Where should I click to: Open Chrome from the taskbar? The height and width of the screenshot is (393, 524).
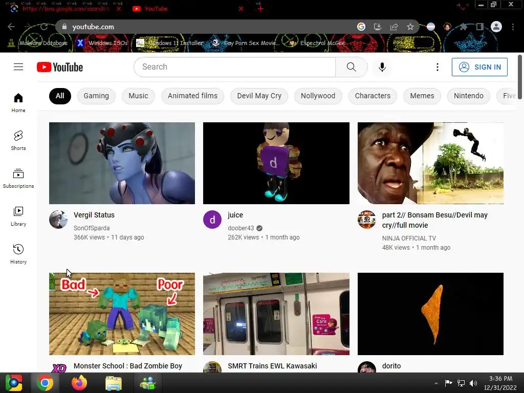(45, 383)
